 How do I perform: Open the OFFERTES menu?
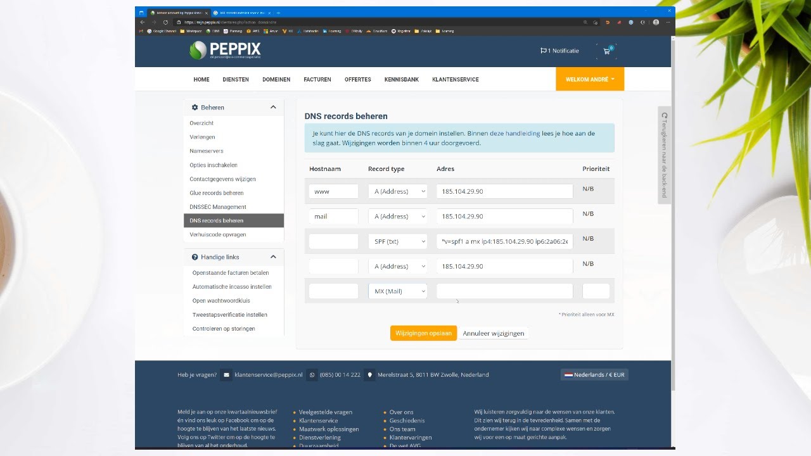(x=358, y=80)
